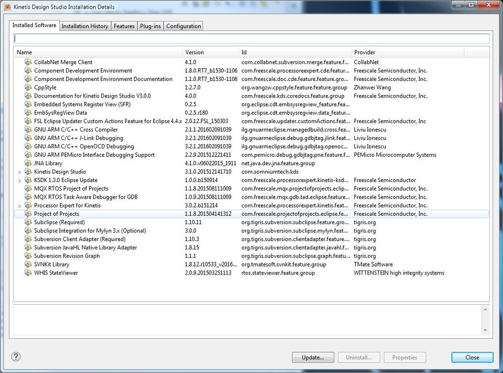The height and width of the screenshot is (373, 503).
Task: Click the MQX RTOS Project of Projects icon
Action: [x=28, y=189]
